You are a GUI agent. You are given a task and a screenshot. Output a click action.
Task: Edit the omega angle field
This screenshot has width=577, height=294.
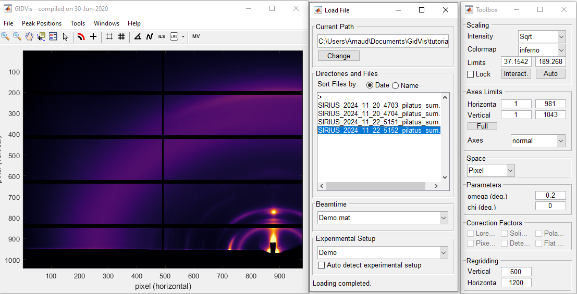tap(550, 195)
